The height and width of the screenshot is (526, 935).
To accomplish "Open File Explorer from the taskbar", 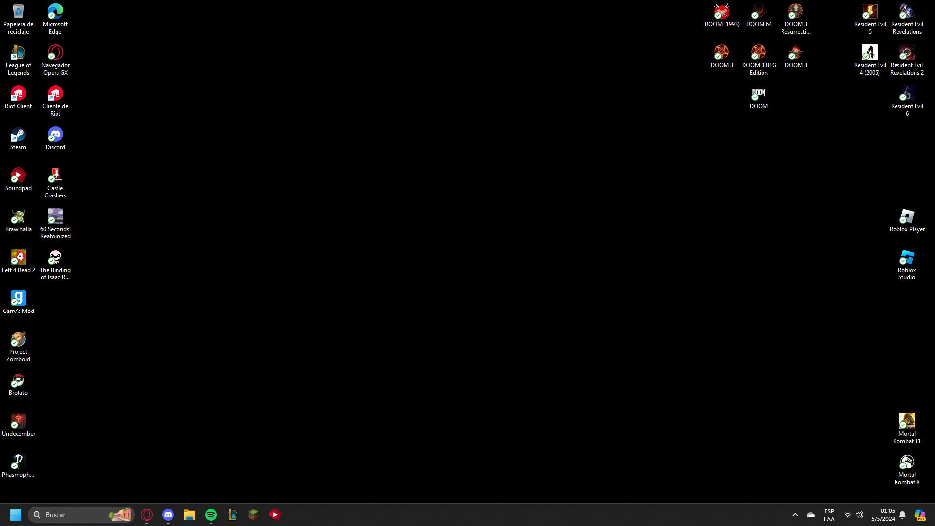I will coord(190,515).
